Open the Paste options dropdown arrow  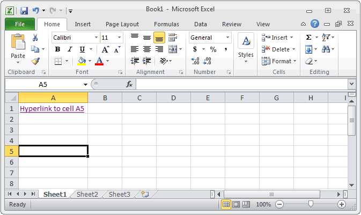(18, 63)
